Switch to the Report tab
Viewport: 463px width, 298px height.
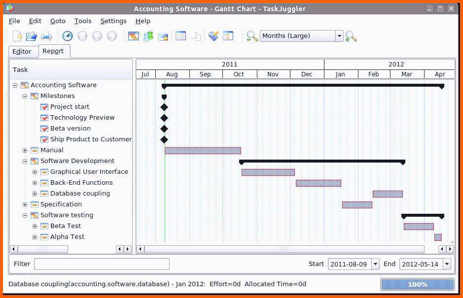click(53, 51)
